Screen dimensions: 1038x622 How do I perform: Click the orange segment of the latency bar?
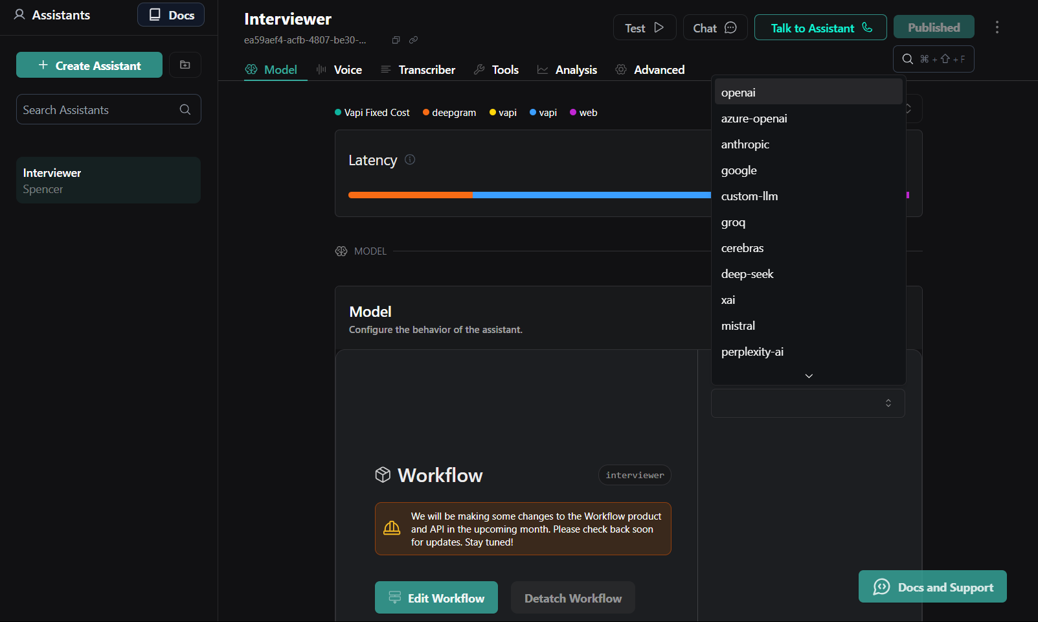coord(411,194)
